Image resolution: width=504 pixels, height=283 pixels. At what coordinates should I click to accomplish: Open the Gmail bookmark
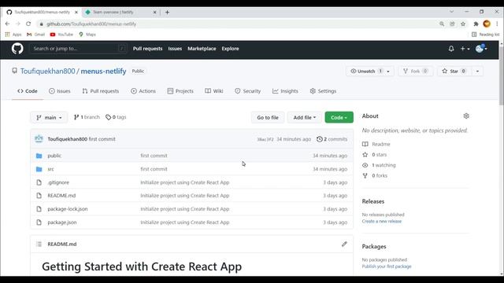(35, 35)
